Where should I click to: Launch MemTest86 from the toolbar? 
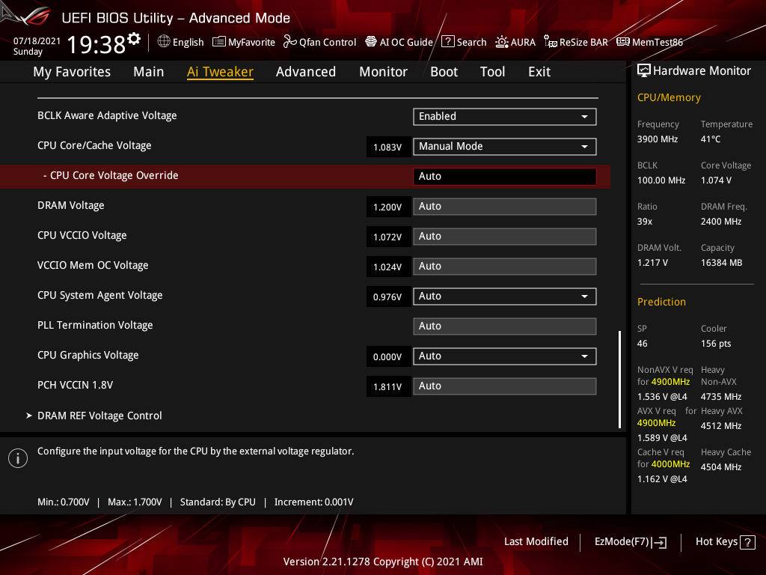649,42
